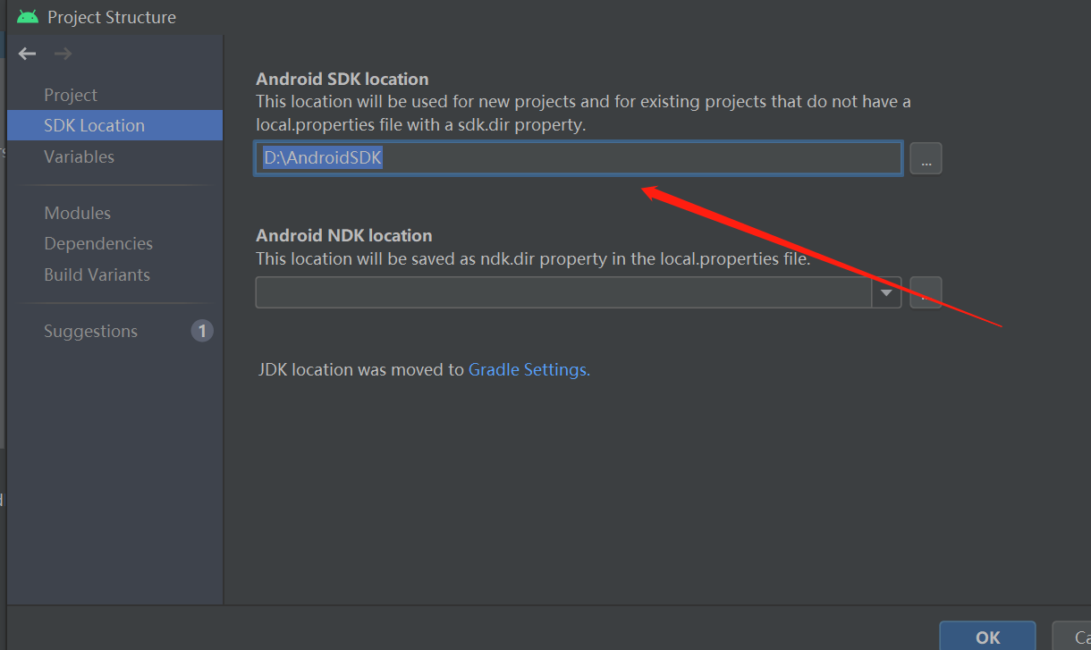Screen dimensions: 1091x650
Task: Open the Modules section
Action: [x=78, y=213]
